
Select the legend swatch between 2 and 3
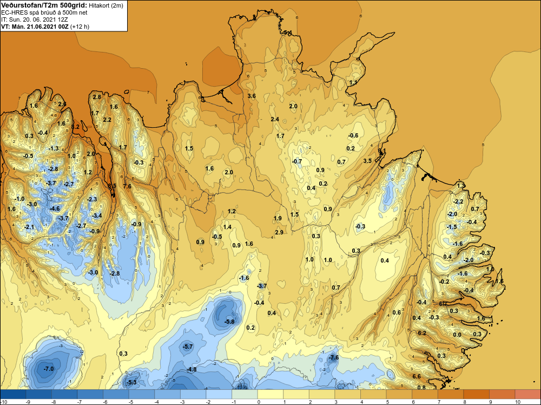point(322,394)
